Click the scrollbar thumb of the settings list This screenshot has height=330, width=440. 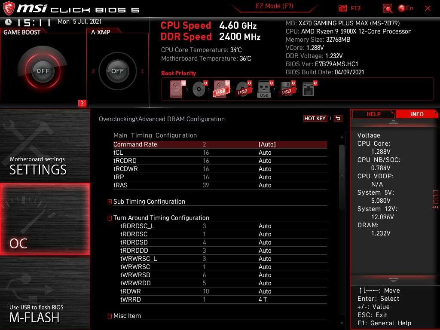tap(342, 177)
